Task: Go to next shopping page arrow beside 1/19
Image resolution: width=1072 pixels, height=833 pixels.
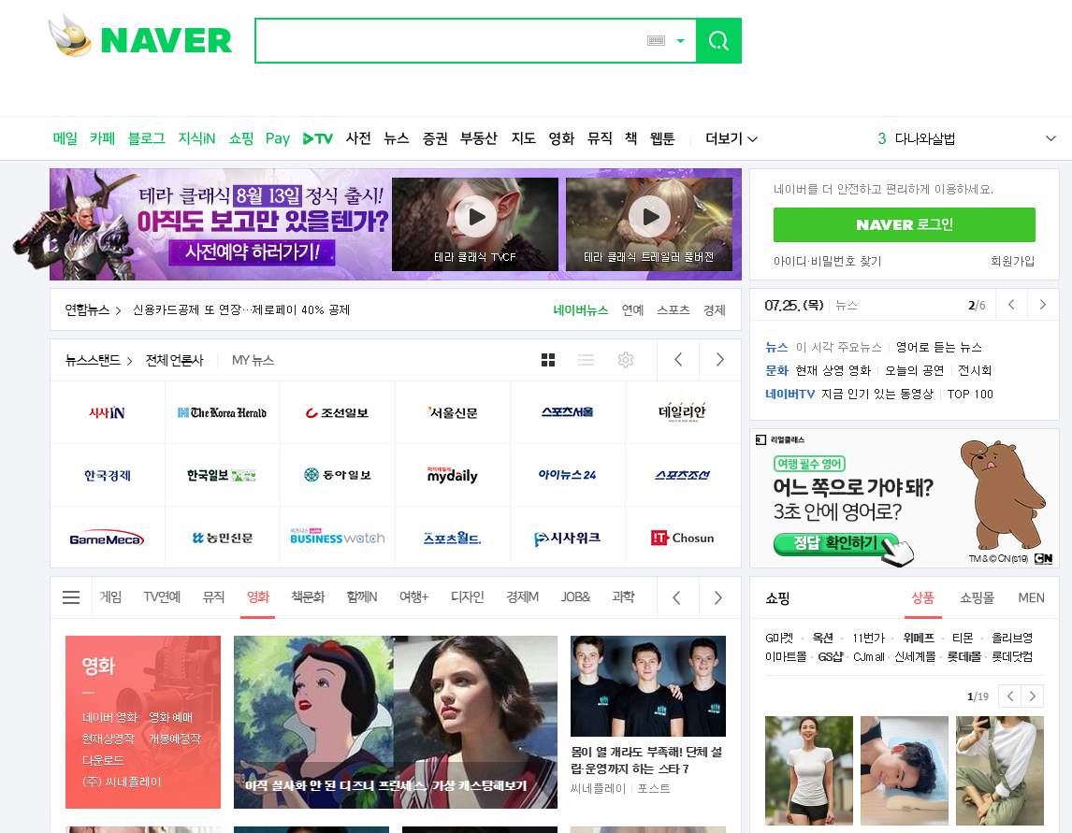Action: click(x=1033, y=697)
